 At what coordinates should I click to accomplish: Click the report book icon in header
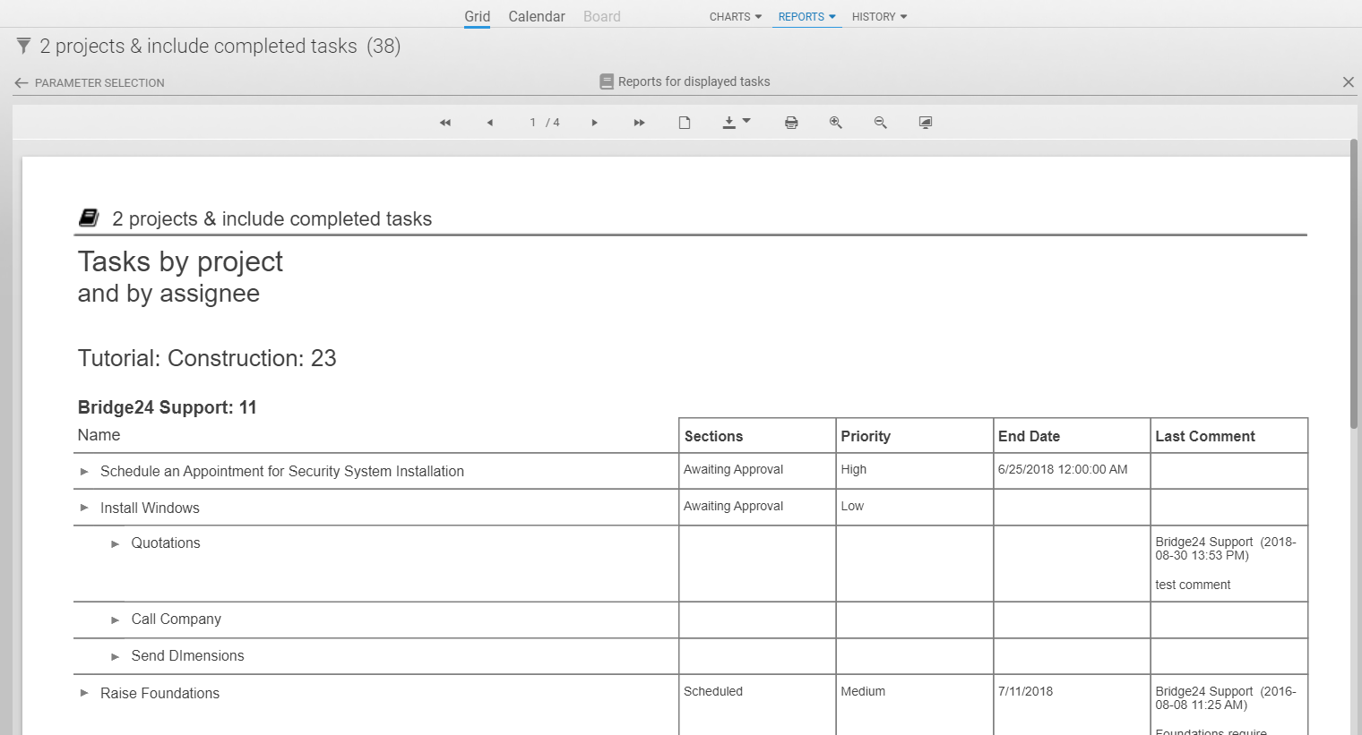[x=89, y=218]
